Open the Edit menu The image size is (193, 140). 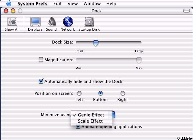[x=57, y=4]
